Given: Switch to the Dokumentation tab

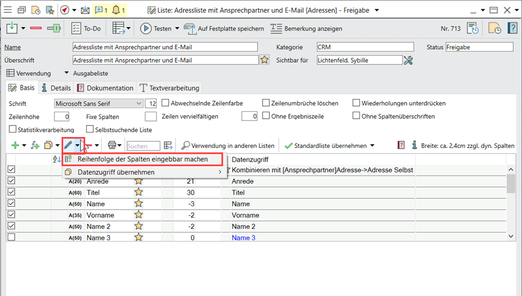Looking at the screenshot, I should (105, 88).
